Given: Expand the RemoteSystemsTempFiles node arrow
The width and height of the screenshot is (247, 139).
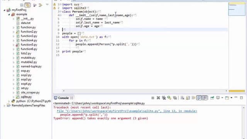Looking at the screenshot, I should tap(4, 105).
